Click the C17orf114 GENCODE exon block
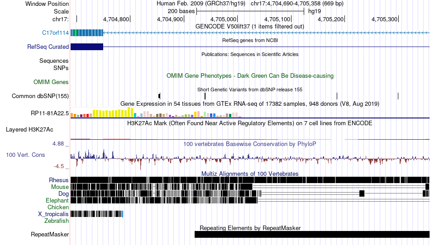 (87, 33)
